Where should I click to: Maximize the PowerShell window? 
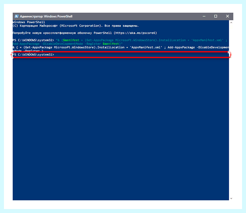coord(216,16)
